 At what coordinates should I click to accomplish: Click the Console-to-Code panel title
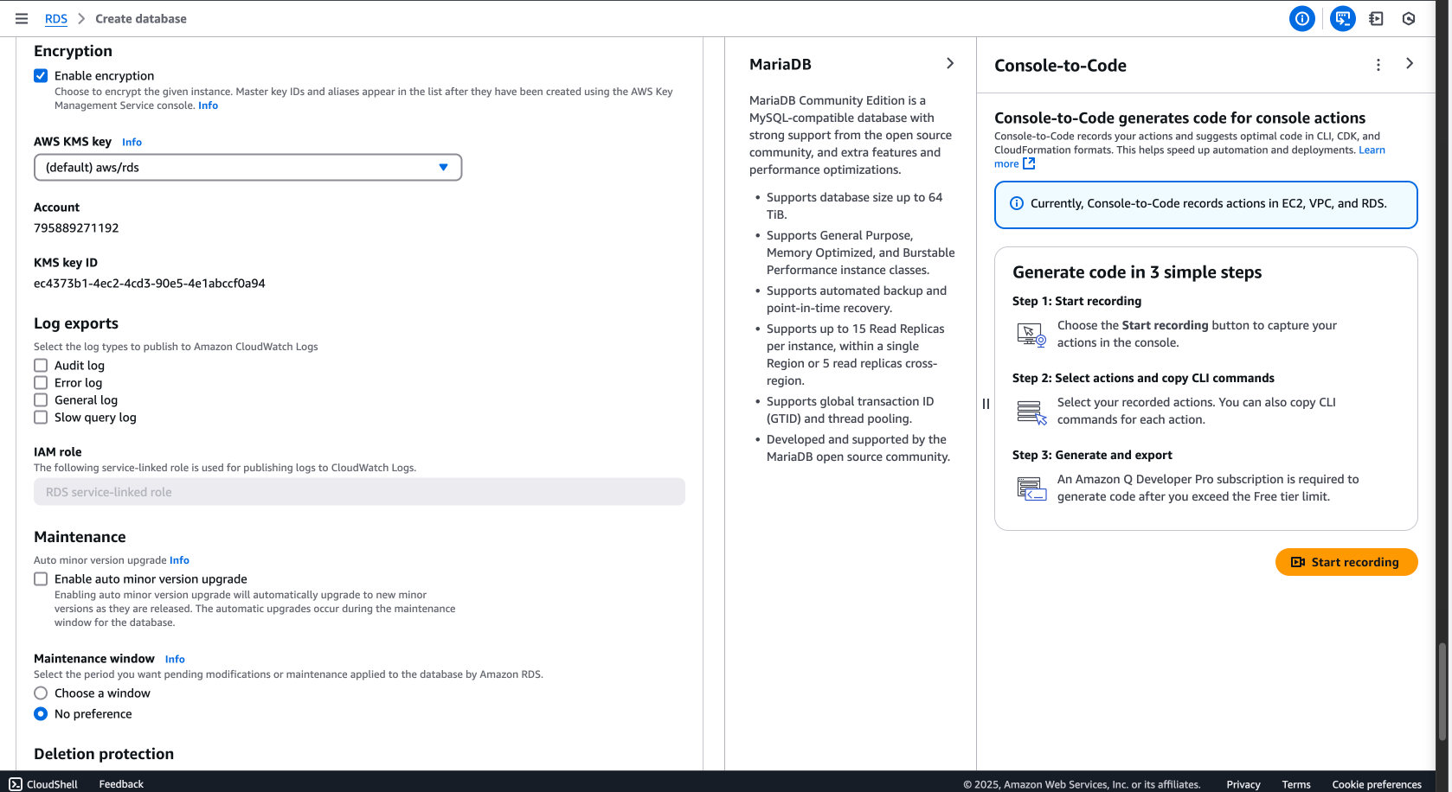click(1060, 66)
